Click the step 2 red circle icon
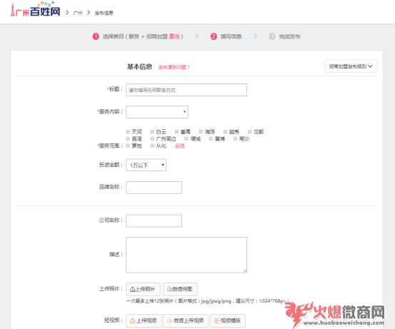Image resolution: width=395 pixels, height=329 pixels. click(x=214, y=36)
